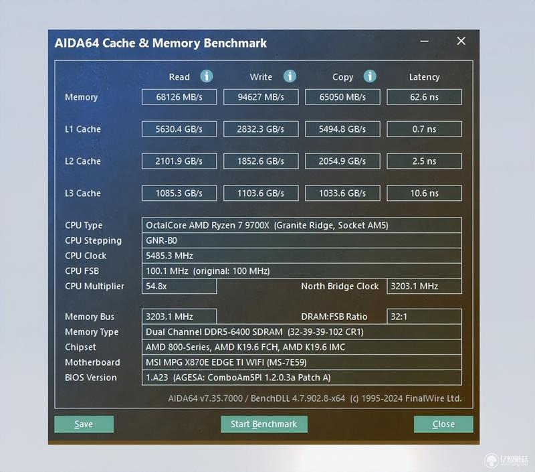Click the CPU Multiplier label
Image resolution: width=535 pixels, height=472 pixels.
pos(94,287)
